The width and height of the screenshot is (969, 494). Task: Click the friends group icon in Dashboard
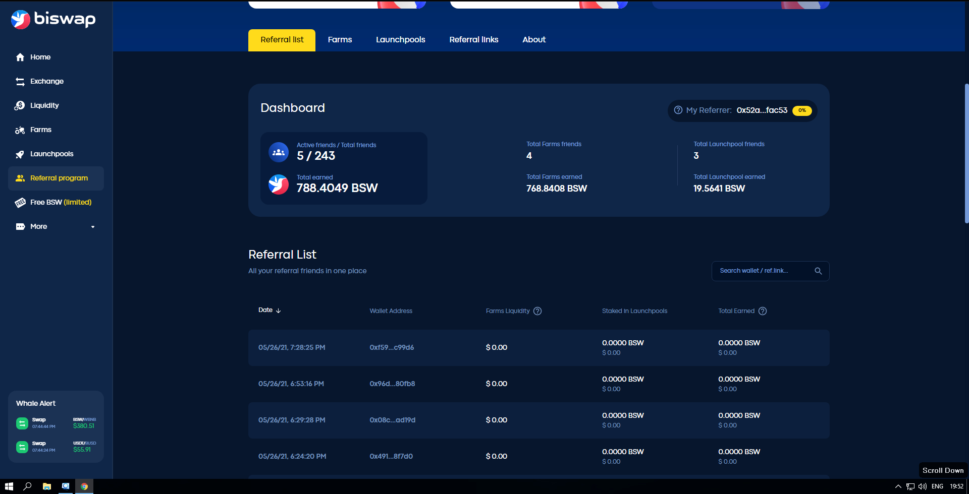click(279, 152)
